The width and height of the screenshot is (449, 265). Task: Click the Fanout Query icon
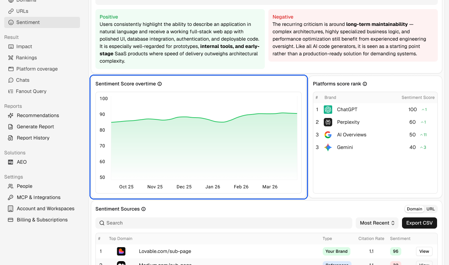click(11, 91)
